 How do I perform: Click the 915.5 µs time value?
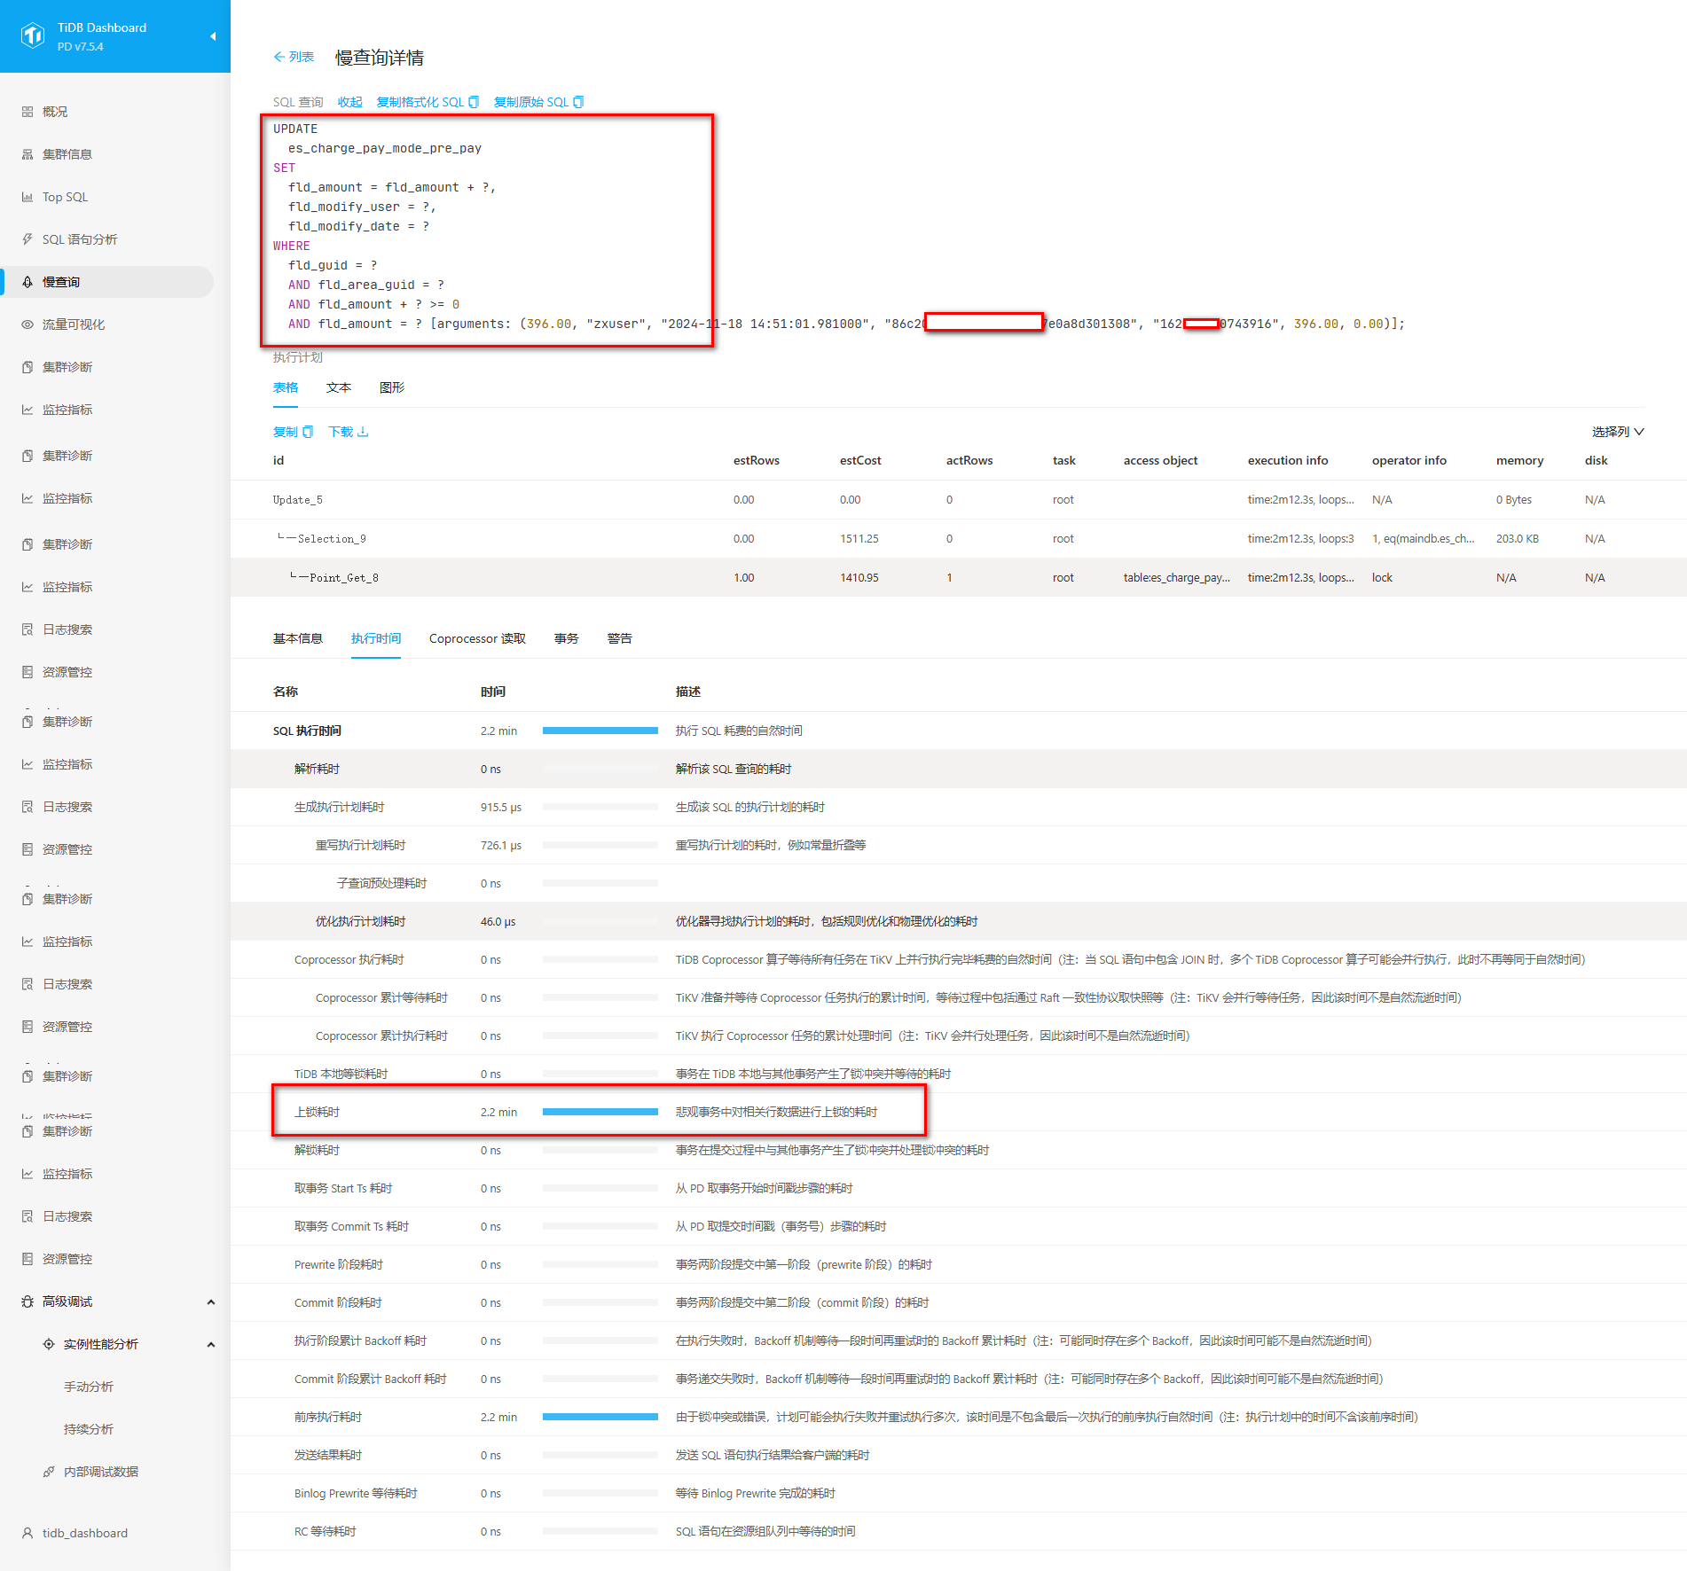click(501, 807)
